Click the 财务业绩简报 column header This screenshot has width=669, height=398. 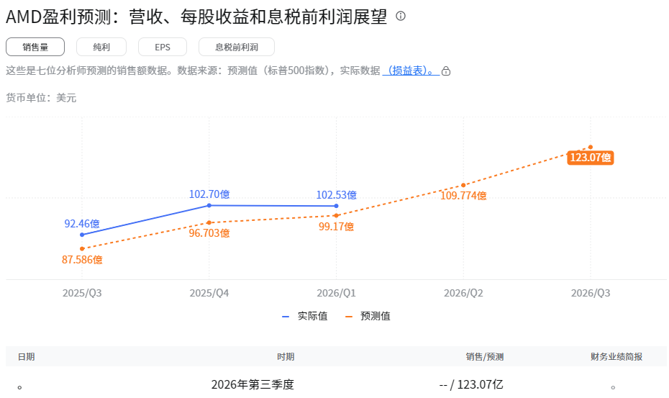(616, 356)
